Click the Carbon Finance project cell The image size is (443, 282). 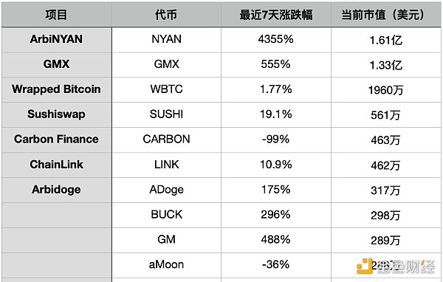pyautogui.click(x=57, y=140)
